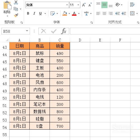
Task: Toggle Italic formatting
Action: [34, 13]
